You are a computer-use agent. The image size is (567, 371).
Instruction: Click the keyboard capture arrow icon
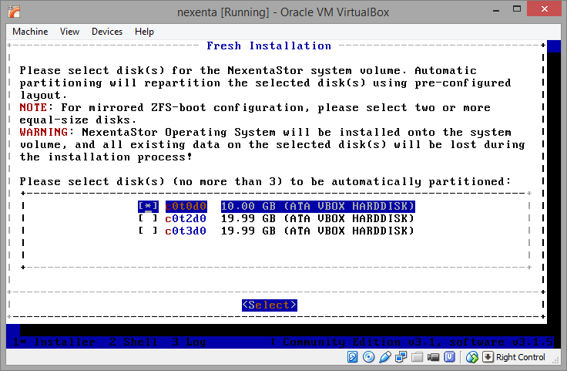click(x=488, y=357)
